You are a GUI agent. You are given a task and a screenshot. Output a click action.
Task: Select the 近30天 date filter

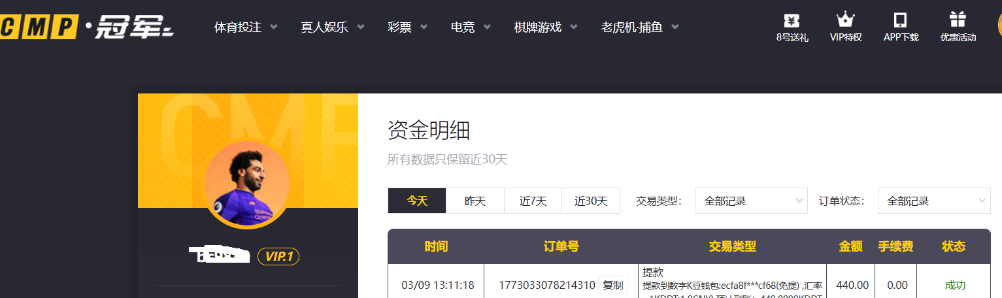(591, 201)
